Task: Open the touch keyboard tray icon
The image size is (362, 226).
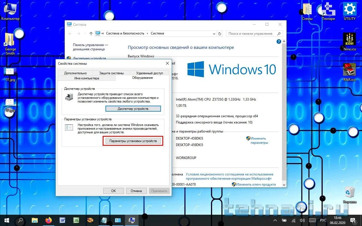Action: 312,220
